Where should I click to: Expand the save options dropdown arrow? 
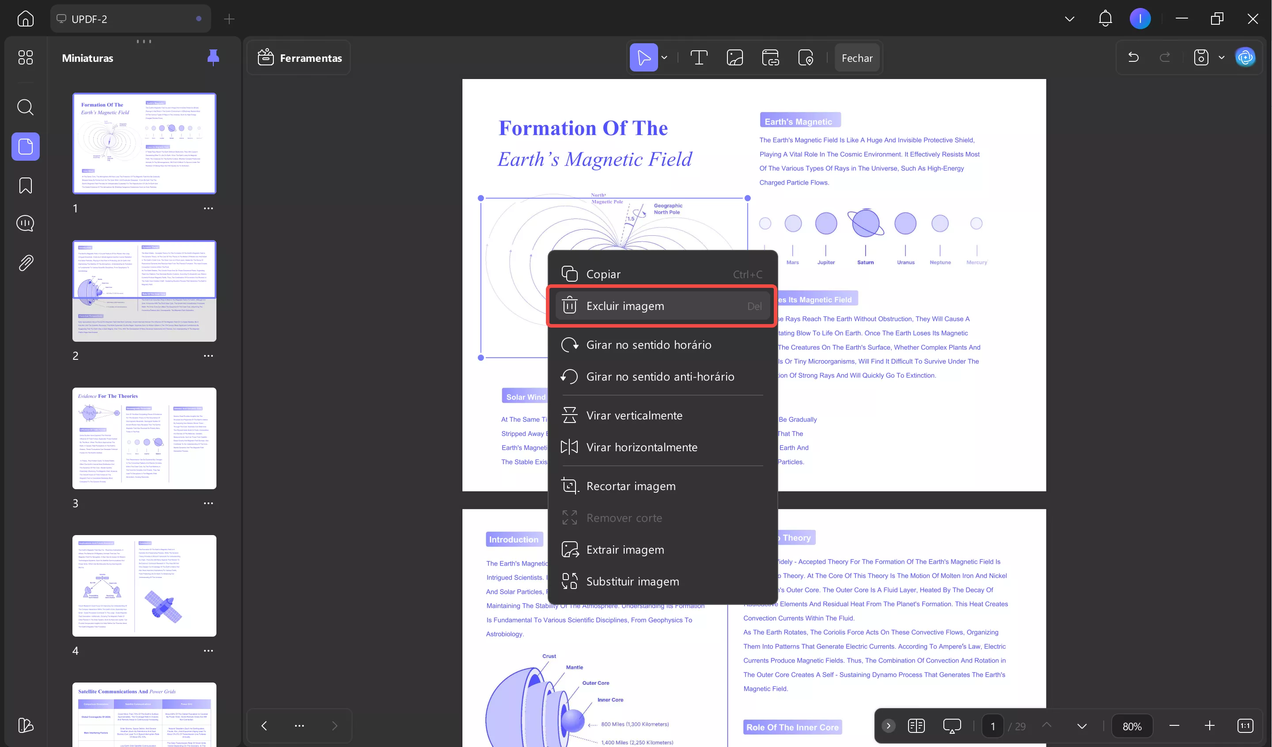pos(1222,57)
